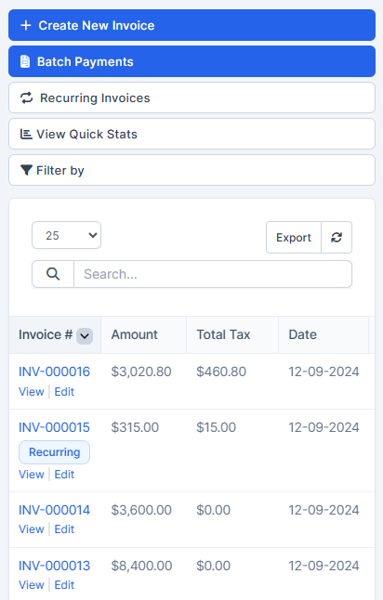Click View under INV-000016
This screenshot has height=600, width=383.
click(32, 392)
